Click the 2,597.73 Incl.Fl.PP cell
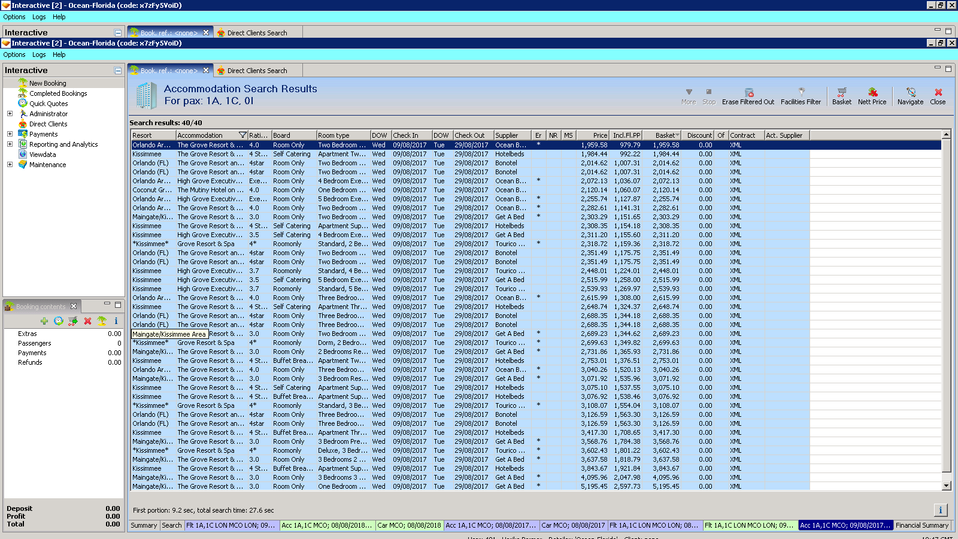The width and height of the screenshot is (958, 539). pos(626,486)
